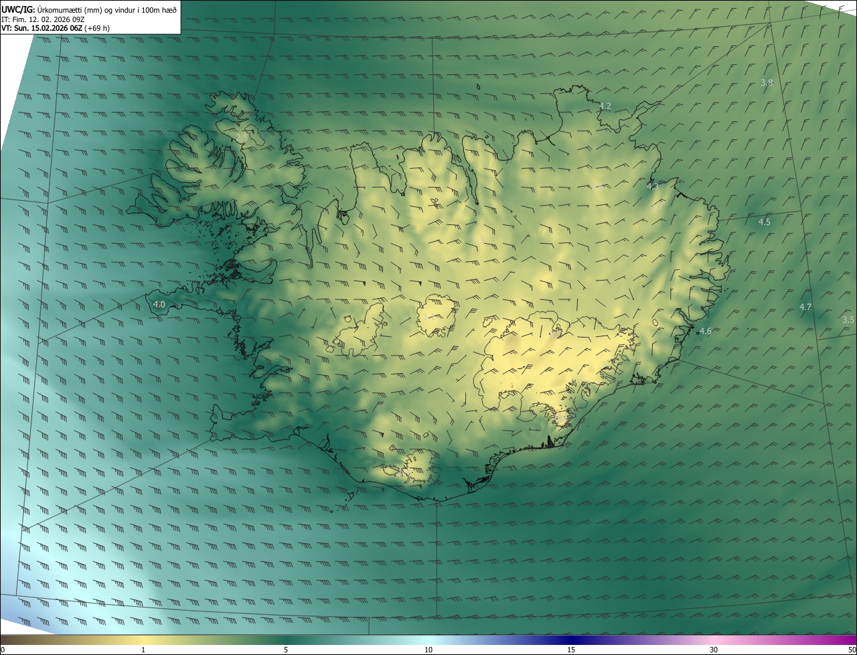Click the legend tick label 50
The image size is (857, 655).
(x=852, y=650)
